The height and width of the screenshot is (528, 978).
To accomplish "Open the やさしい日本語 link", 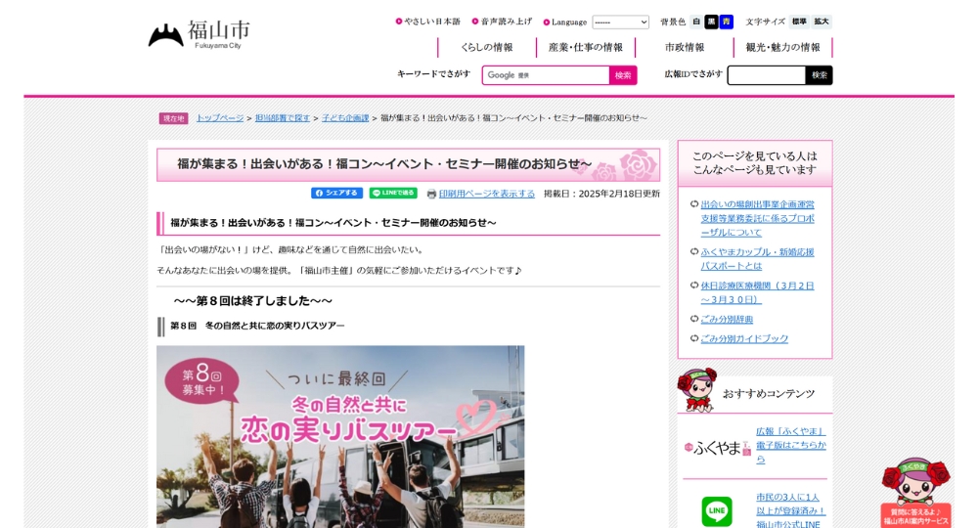I will pos(431,22).
